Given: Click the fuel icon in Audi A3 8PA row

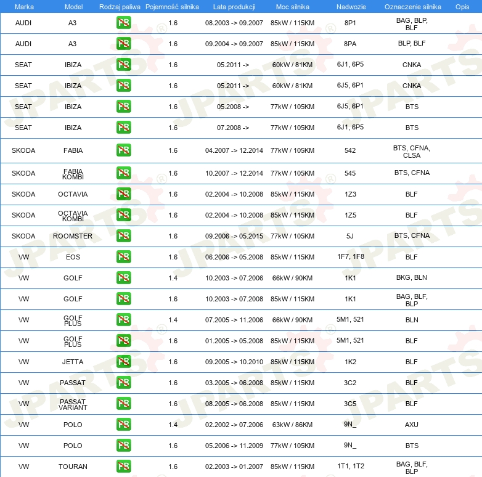Looking at the screenshot, I should (x=123, y=44).
